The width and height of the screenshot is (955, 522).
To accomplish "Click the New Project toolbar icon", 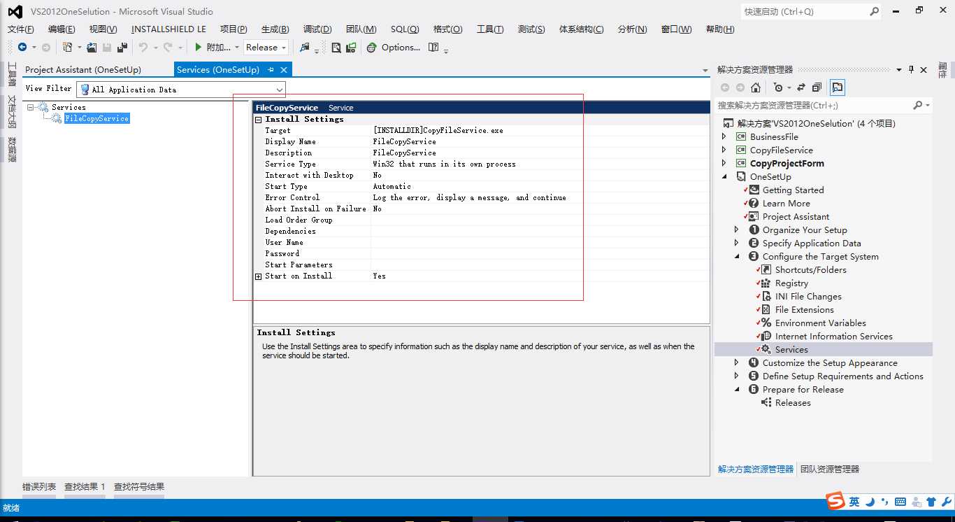I will coord(67,48).
